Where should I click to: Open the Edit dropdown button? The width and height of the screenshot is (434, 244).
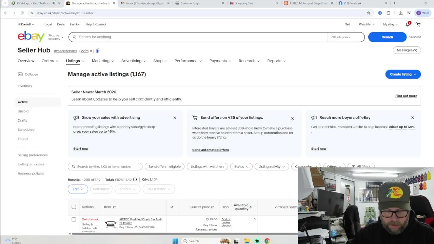click(x=78, y=189)
